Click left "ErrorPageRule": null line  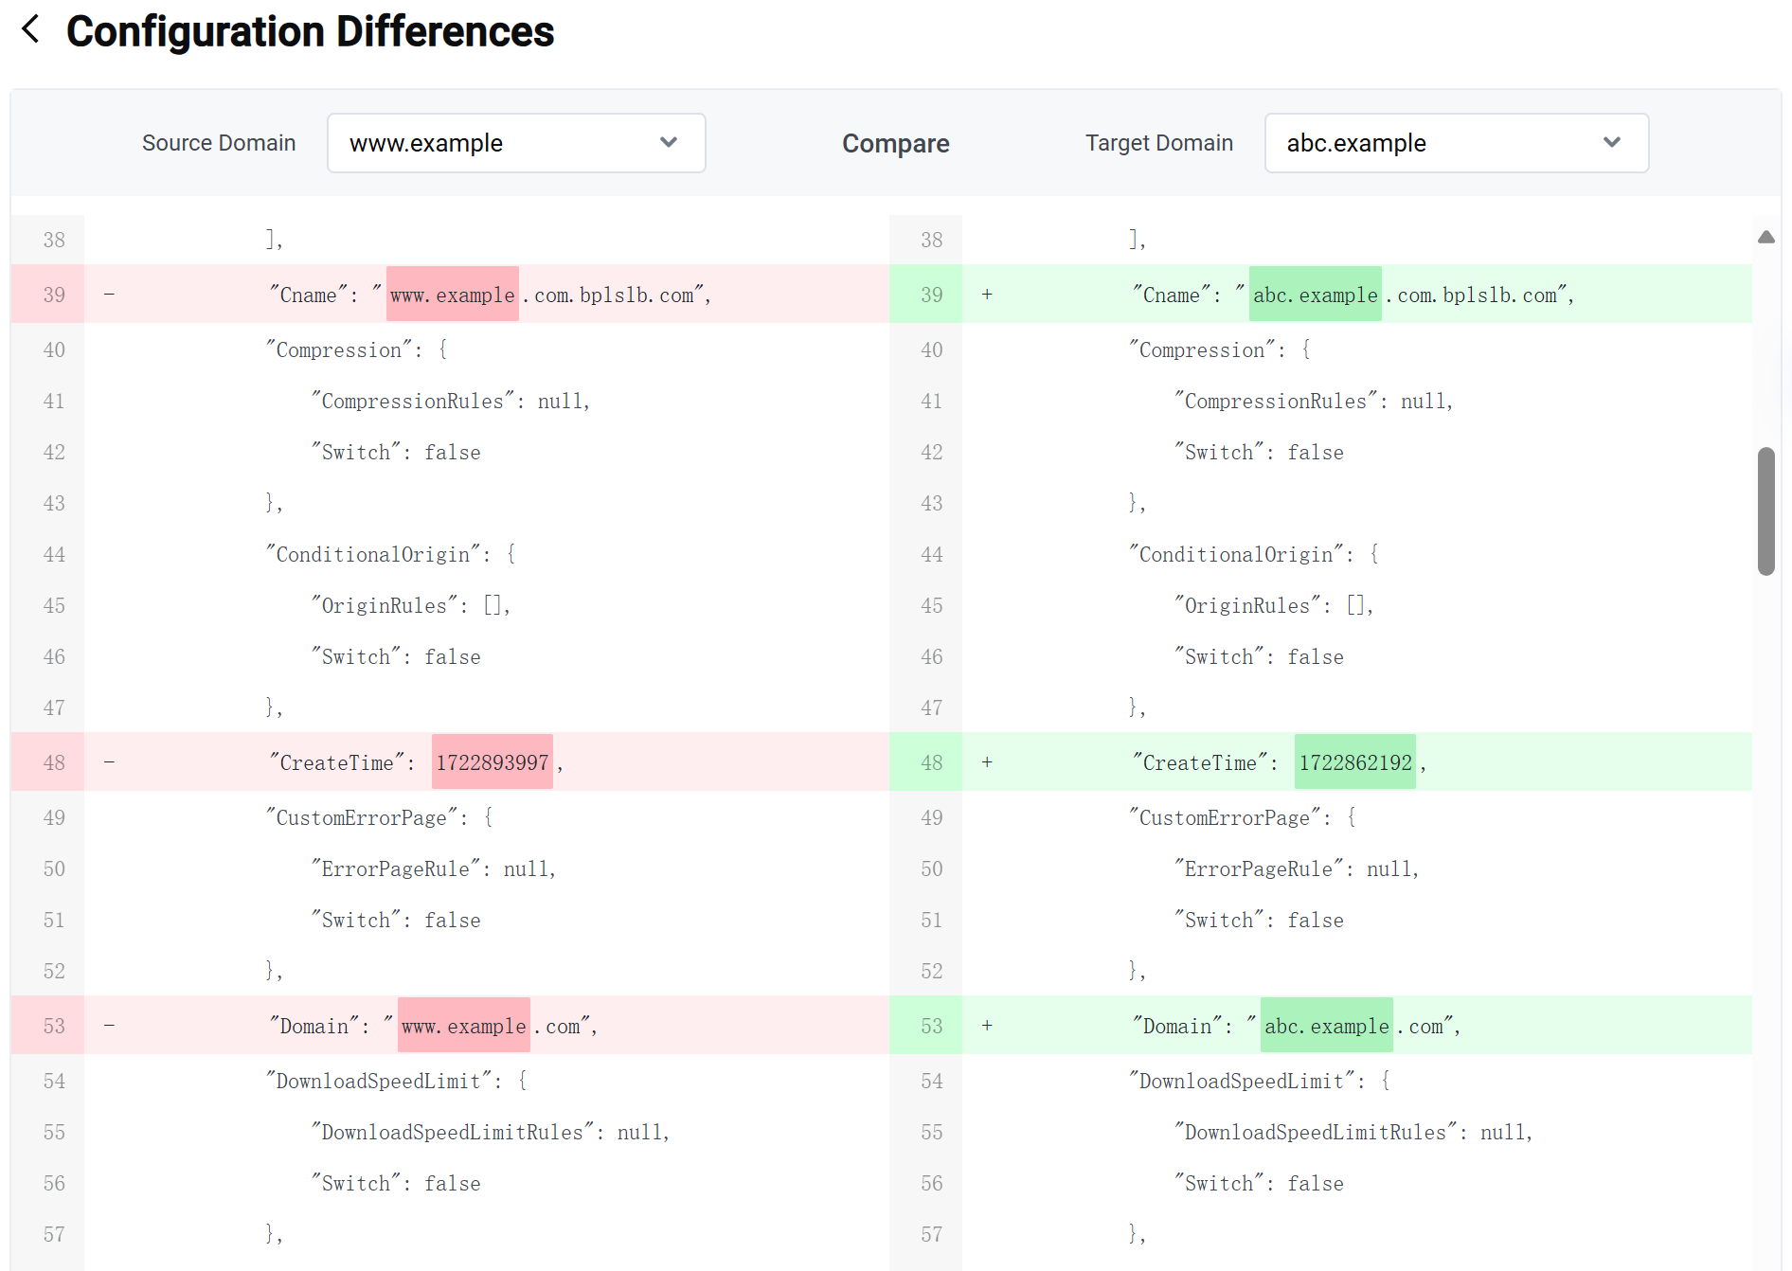click(434, 868)
